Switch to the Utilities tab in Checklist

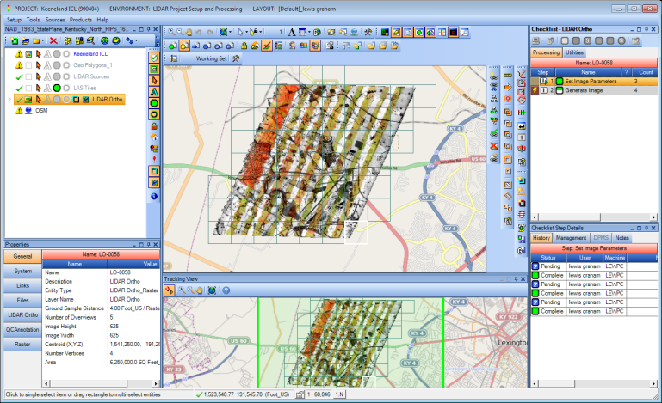pyautogui.click(x=574, y=52)
